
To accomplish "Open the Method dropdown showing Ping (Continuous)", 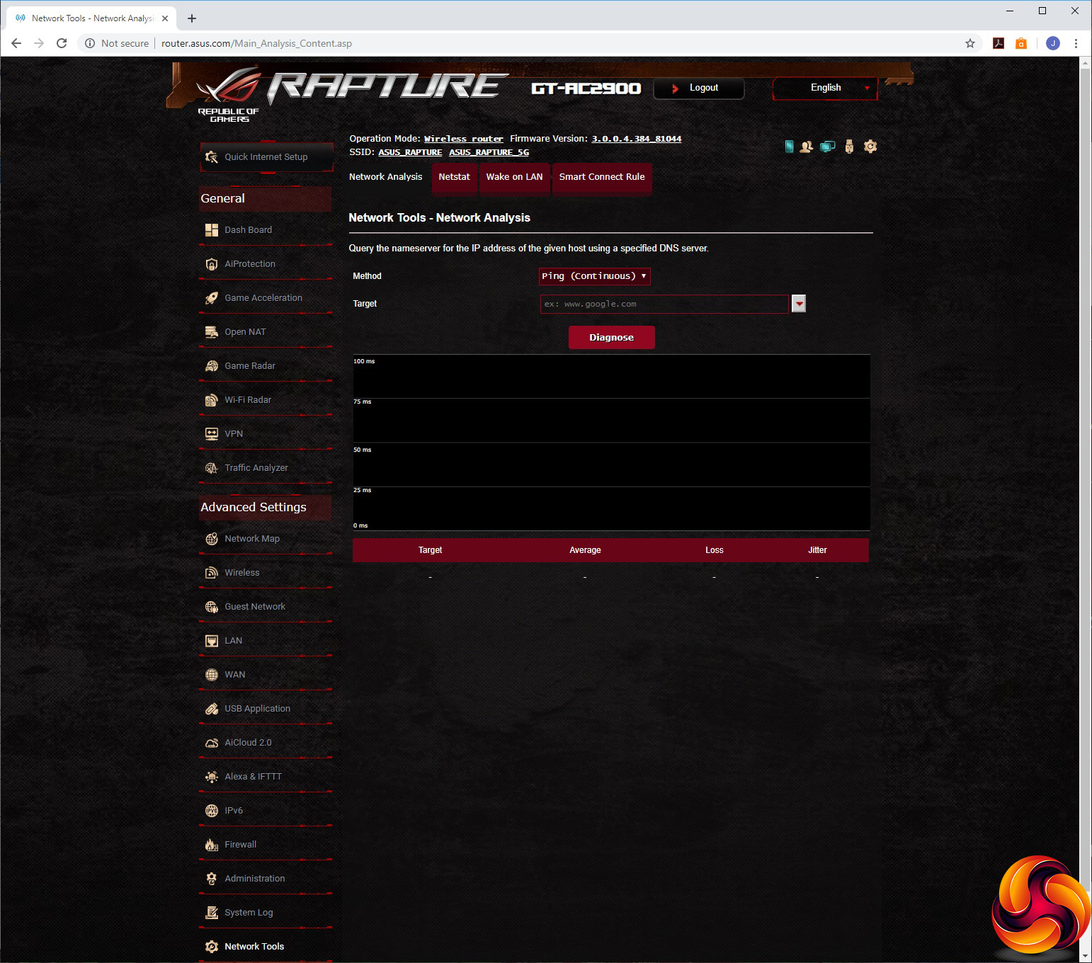I will (595, 276).
